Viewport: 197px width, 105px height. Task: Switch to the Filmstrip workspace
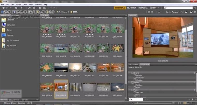131,8
